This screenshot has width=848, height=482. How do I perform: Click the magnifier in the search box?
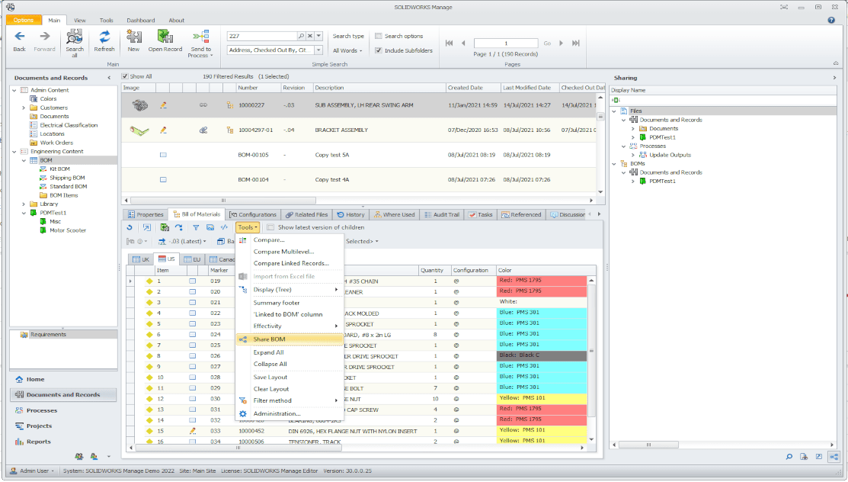[301, 36]
